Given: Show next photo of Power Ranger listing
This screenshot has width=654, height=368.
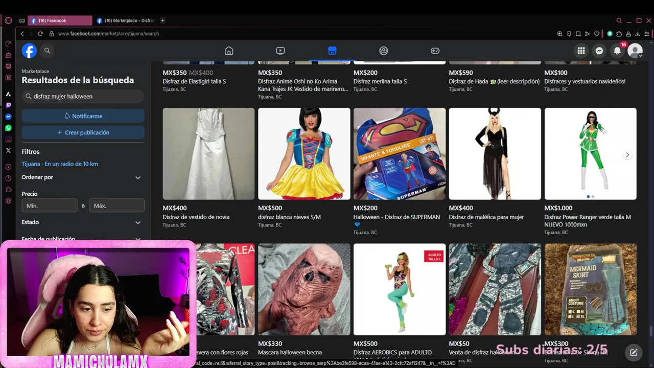Looking at the screenshot, I should [627, 155].
